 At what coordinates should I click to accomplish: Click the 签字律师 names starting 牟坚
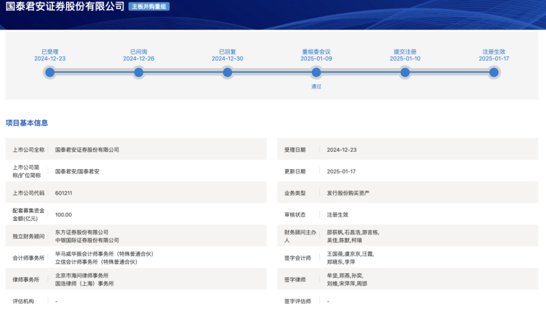[347, 279]
